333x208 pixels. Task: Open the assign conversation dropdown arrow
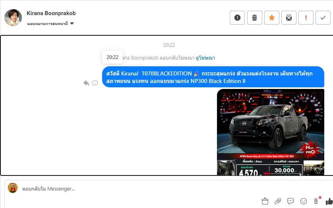tap(72, 23)
